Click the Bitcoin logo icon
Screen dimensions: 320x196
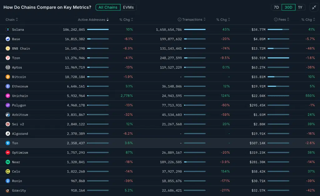[8, 77]
